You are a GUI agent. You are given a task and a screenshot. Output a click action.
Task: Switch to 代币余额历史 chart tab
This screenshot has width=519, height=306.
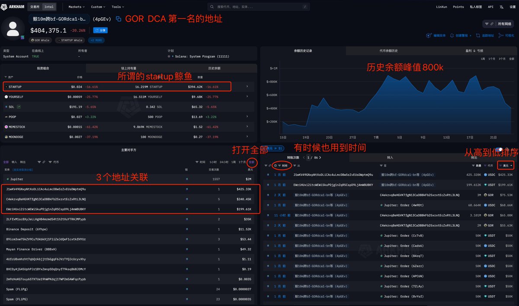coord(388,50)
